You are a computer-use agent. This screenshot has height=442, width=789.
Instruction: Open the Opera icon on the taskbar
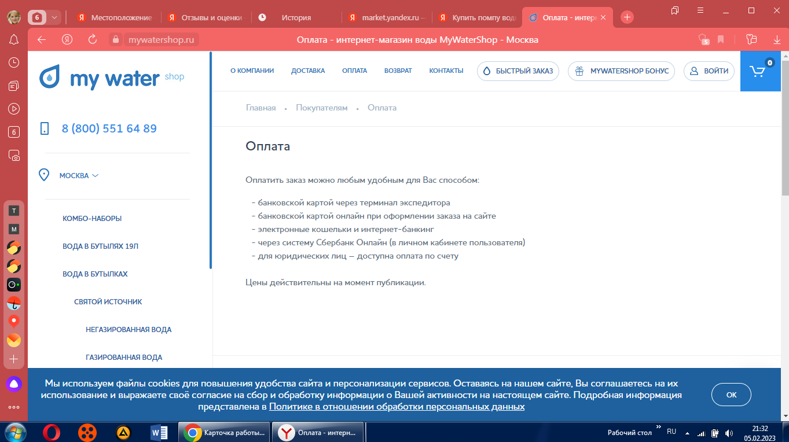coord(52,432)
